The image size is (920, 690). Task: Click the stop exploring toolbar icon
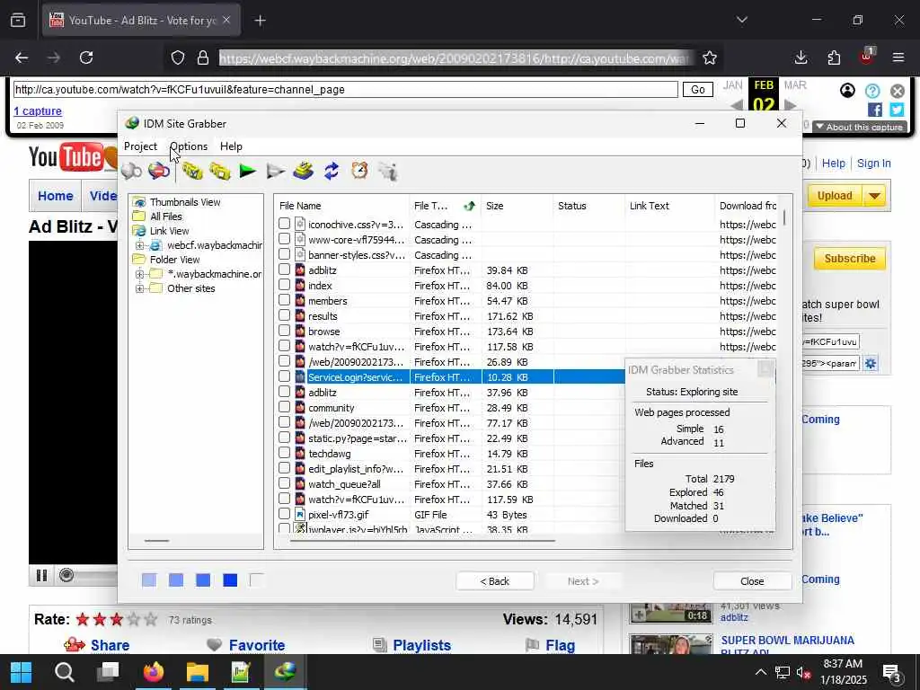coord(158,172)
